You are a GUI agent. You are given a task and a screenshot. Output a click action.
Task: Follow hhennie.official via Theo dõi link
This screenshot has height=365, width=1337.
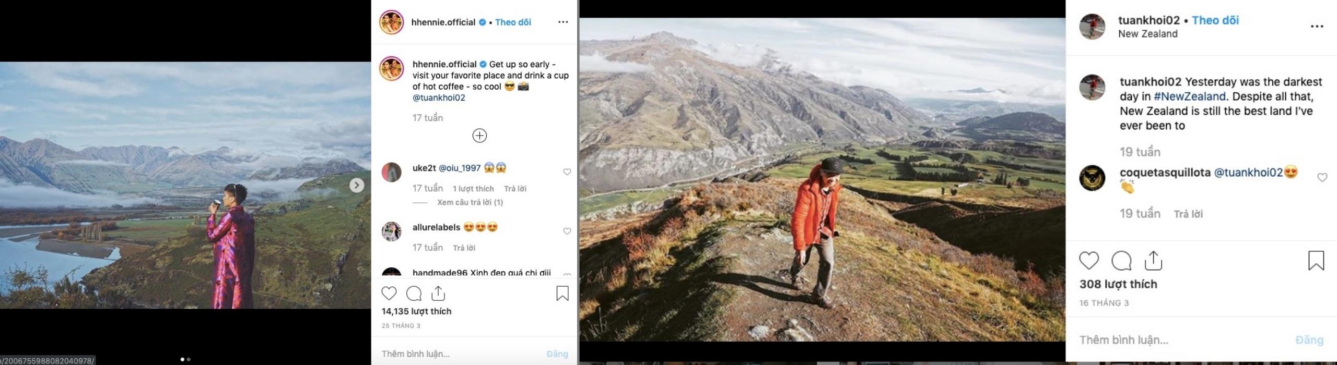513,22
